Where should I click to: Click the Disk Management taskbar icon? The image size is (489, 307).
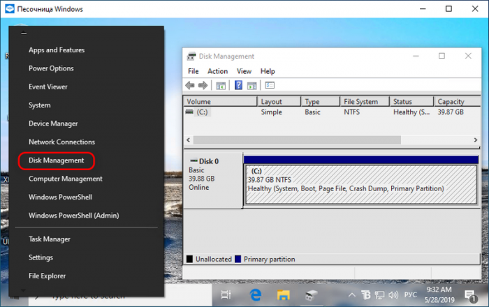(311, 295)
